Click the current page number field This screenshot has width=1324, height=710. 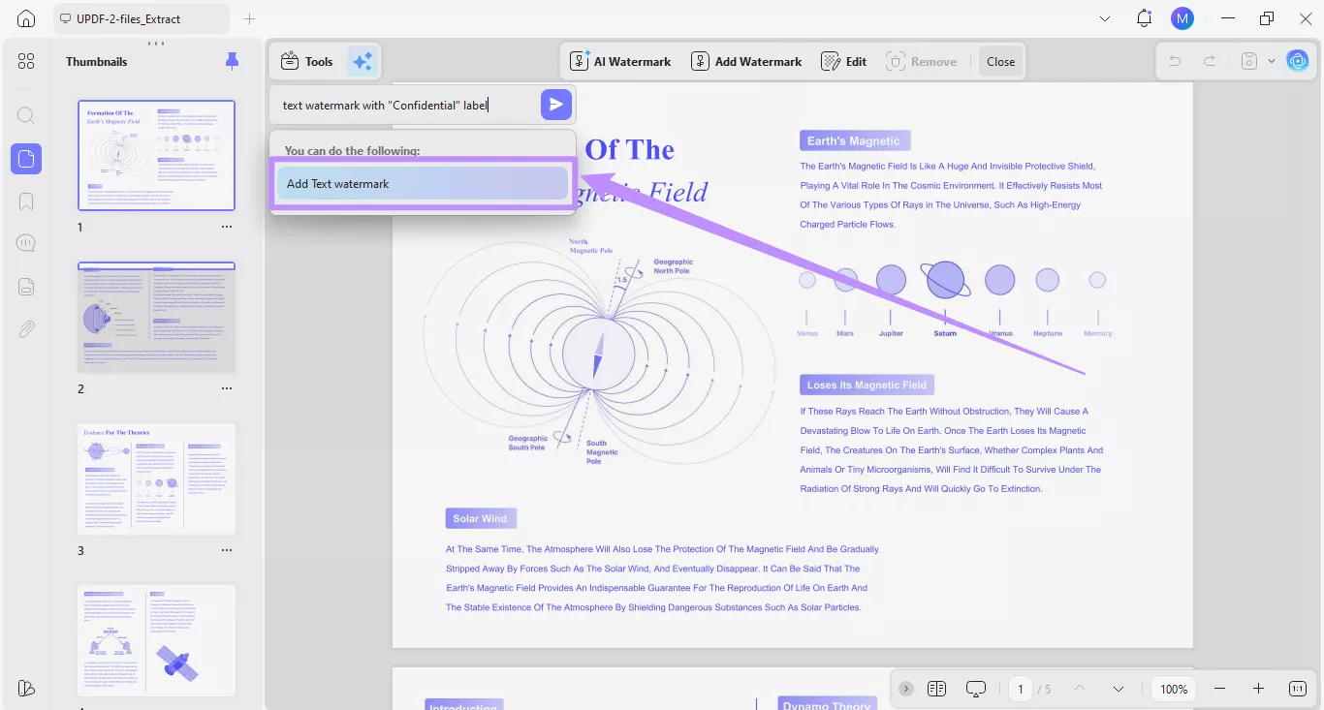[1021, 689]
